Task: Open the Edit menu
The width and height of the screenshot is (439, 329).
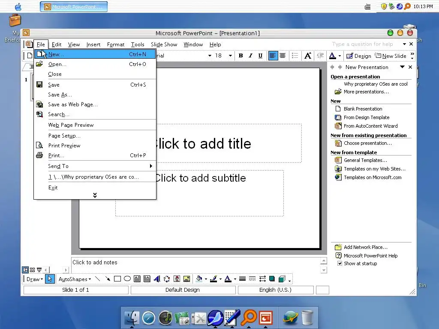Action: [x=57, y=45]
